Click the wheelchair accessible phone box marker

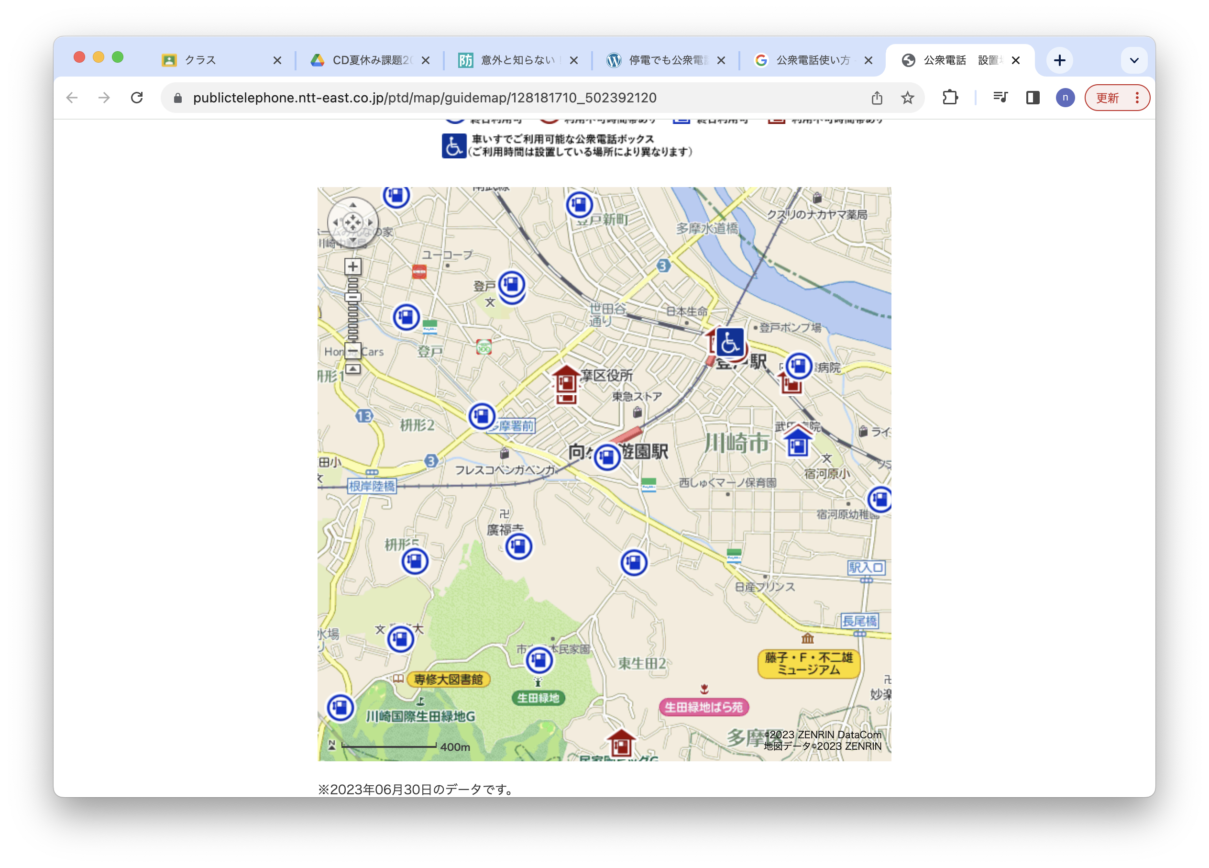click(x=729, y=342)
